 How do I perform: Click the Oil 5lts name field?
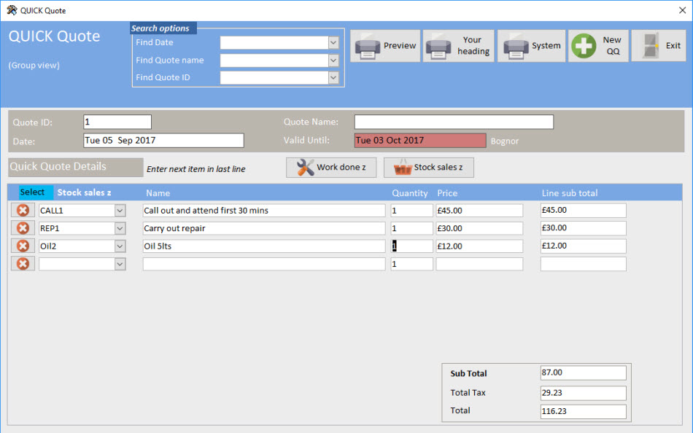[x=263, y=246]
